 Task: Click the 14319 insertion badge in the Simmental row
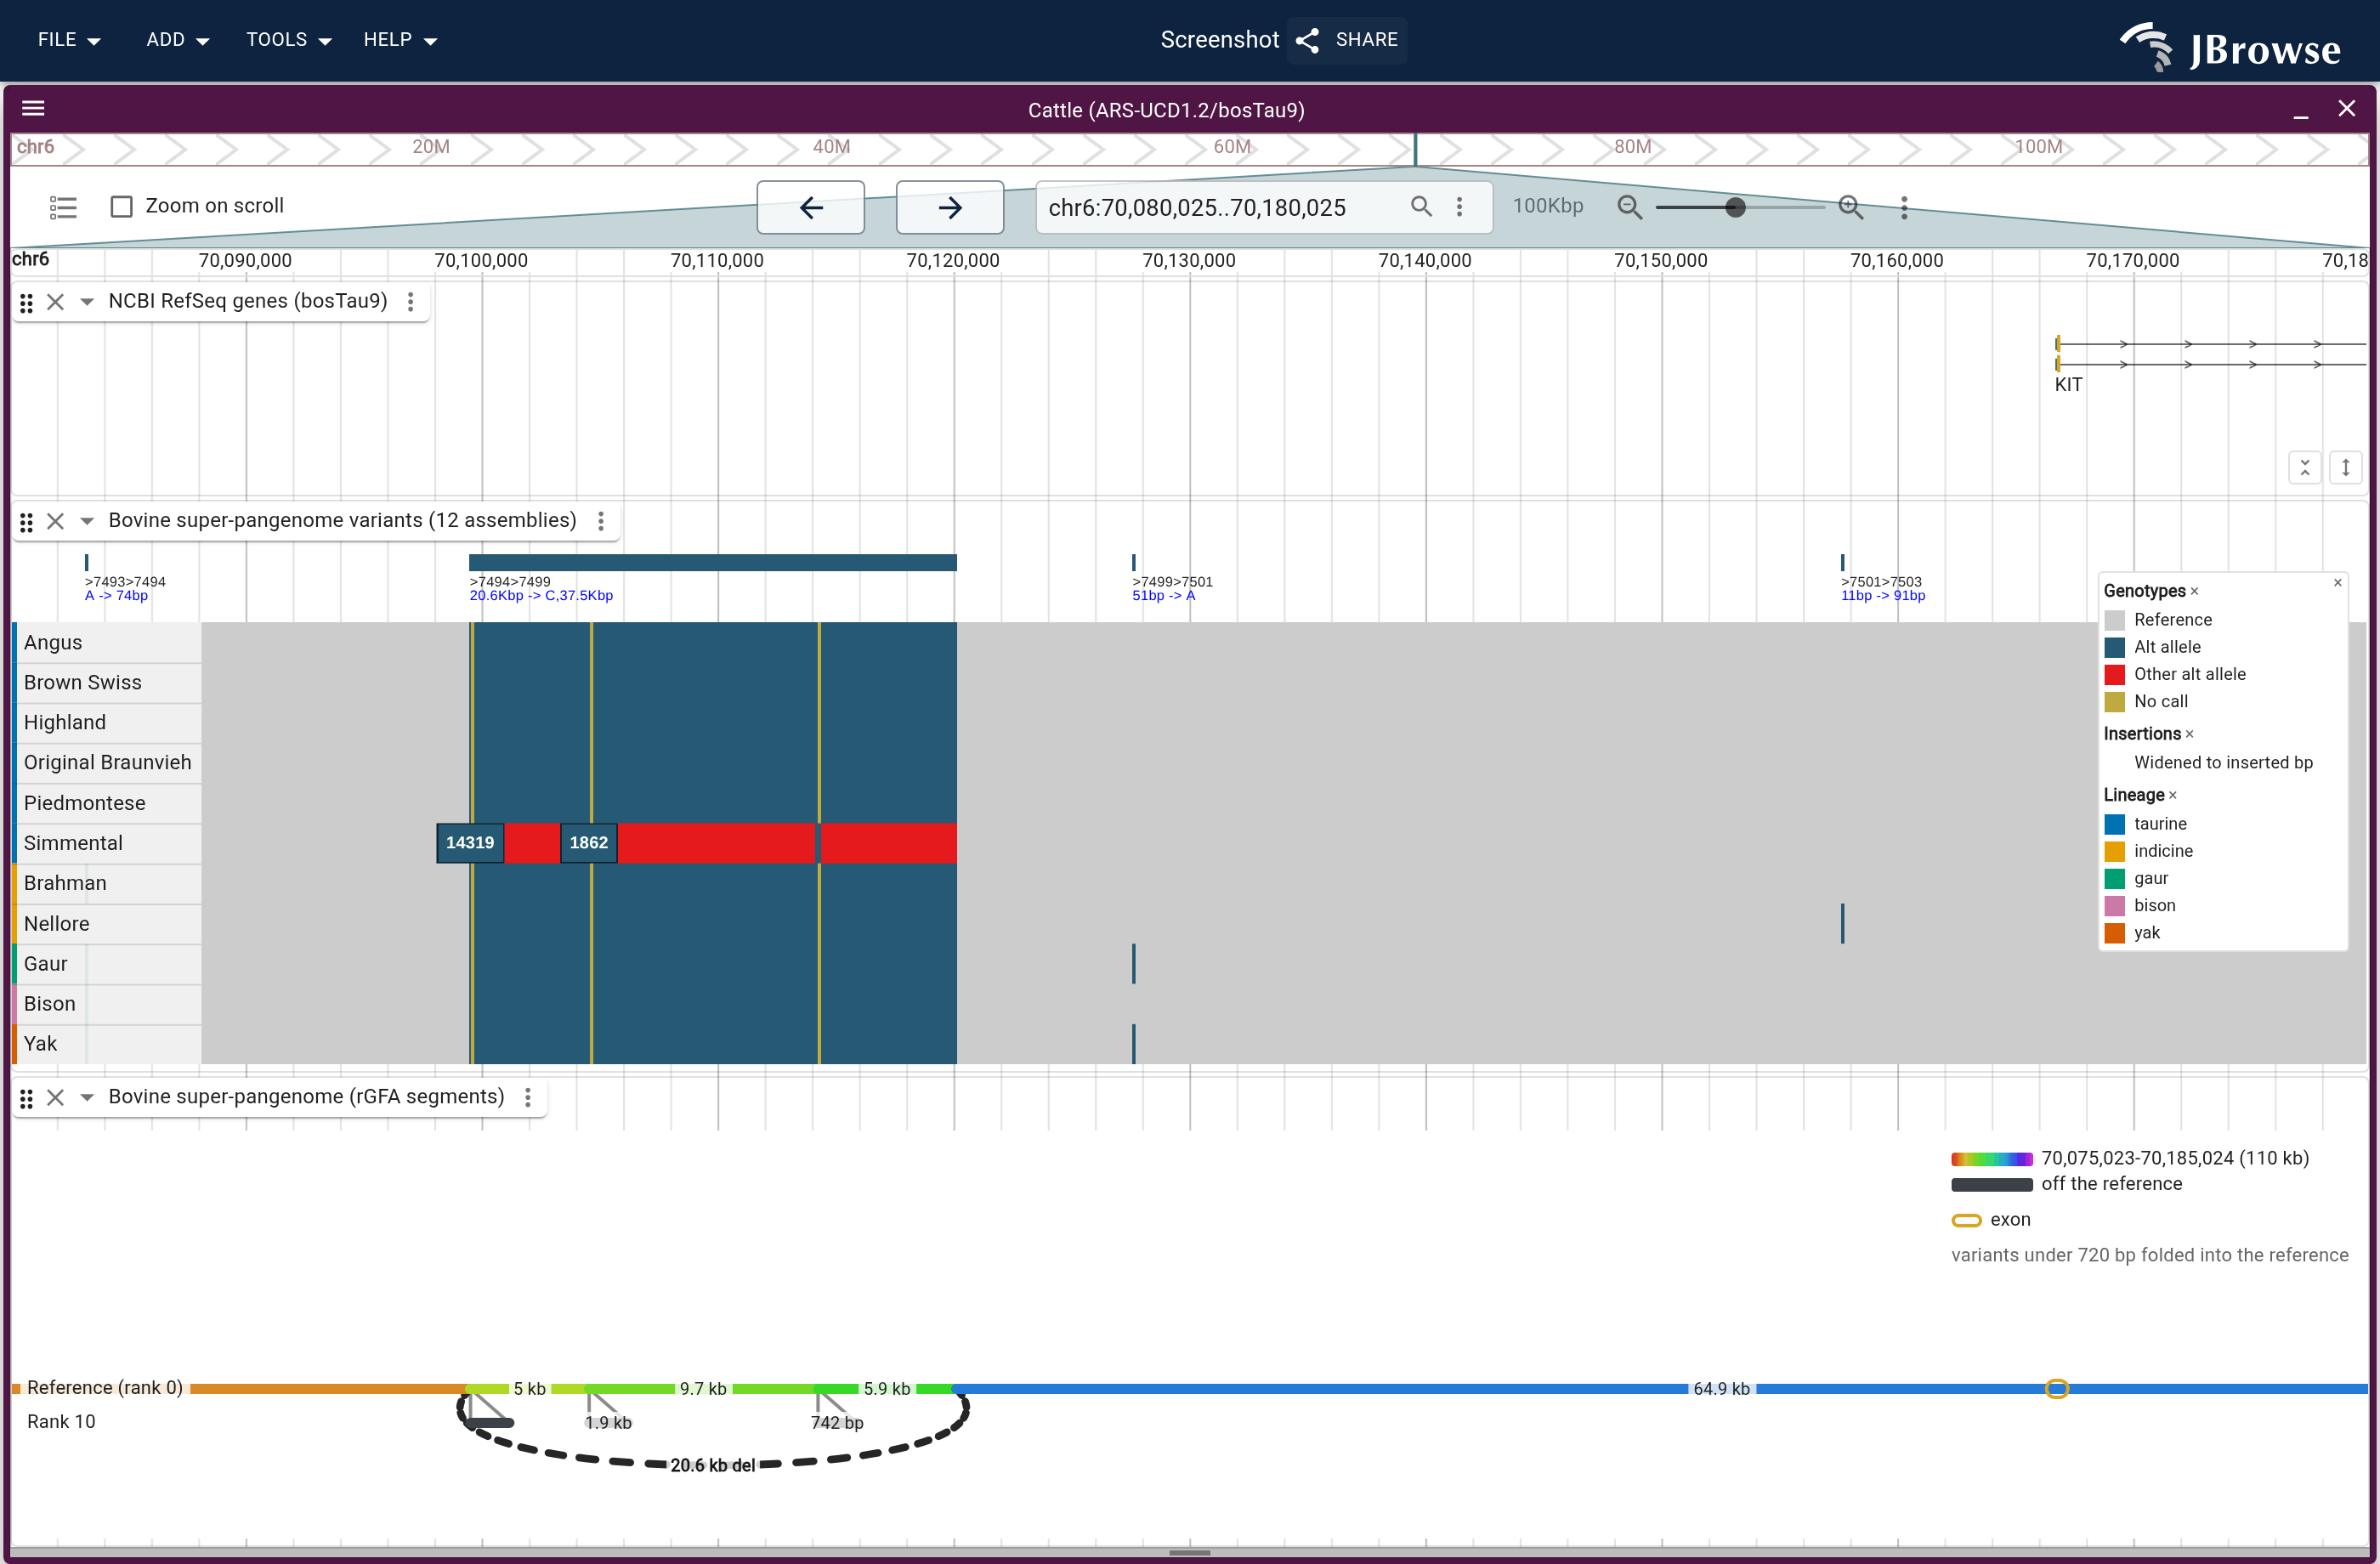pyautogui.click(x=470, y=843)
